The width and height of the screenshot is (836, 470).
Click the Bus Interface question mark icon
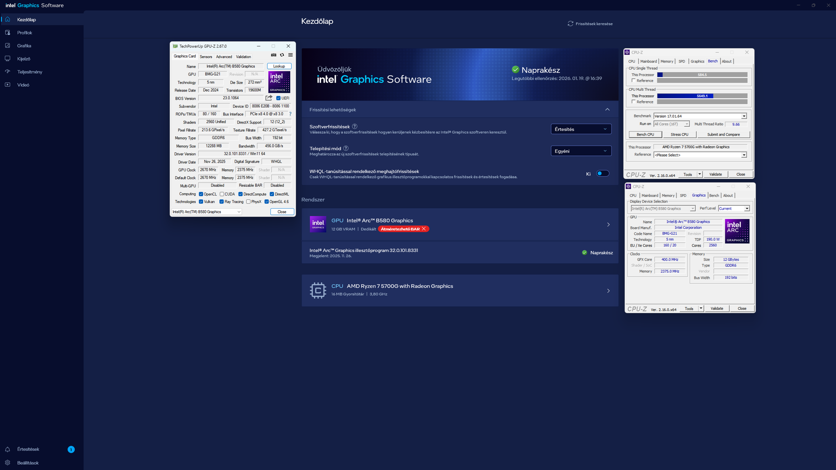click(290, 114)
